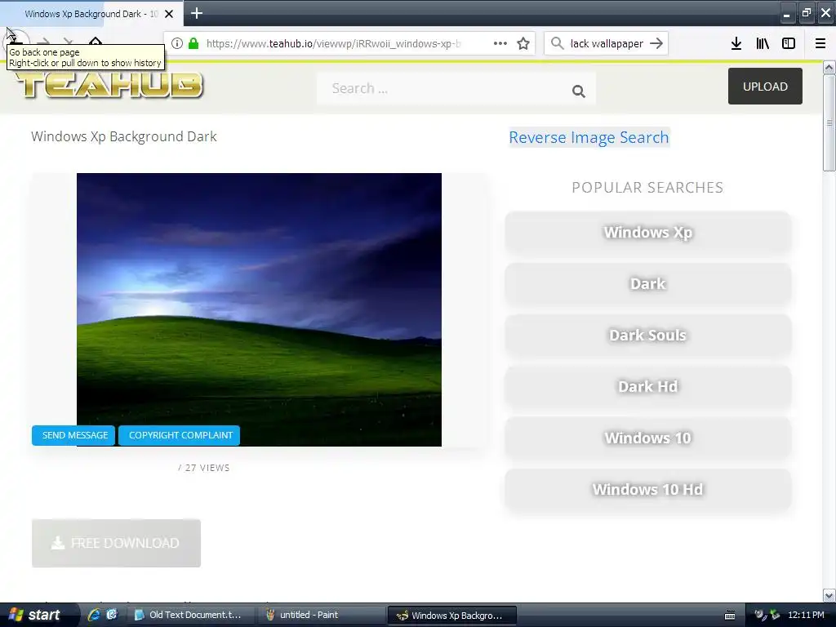Click the magnifier icon in the browser search box

557,43
